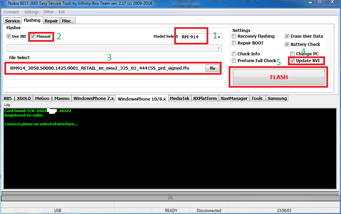Viewport: 341px width, 214px height.
Task: Enable Recovery Flashing option
Action: point(234,36)
